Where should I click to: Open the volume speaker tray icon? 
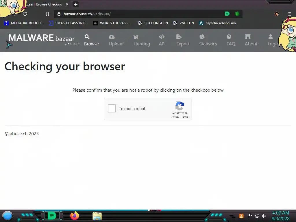[264, 216]
